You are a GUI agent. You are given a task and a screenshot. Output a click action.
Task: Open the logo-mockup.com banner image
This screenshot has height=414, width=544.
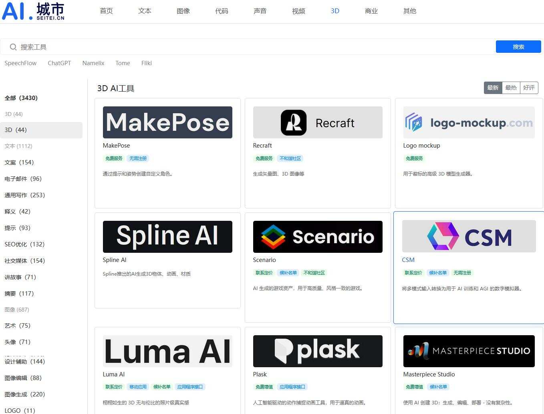[469, 122]
